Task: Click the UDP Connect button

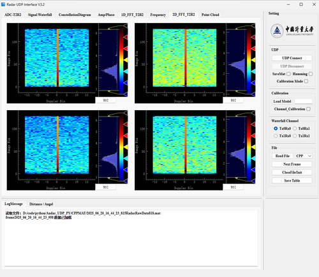Action: tap(292, 58)
